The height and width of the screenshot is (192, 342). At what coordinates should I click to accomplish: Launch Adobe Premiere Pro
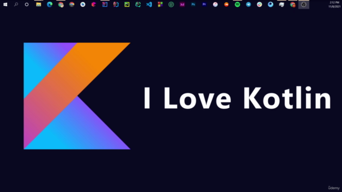[204, 4]
